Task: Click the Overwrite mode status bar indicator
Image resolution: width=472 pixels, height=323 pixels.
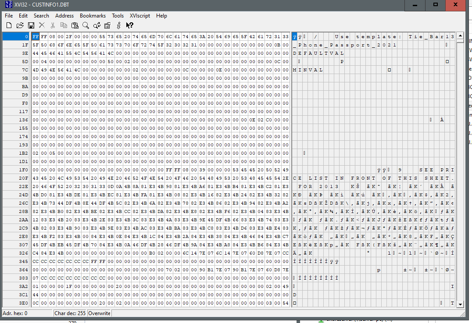Action: [x=99, y=313]
